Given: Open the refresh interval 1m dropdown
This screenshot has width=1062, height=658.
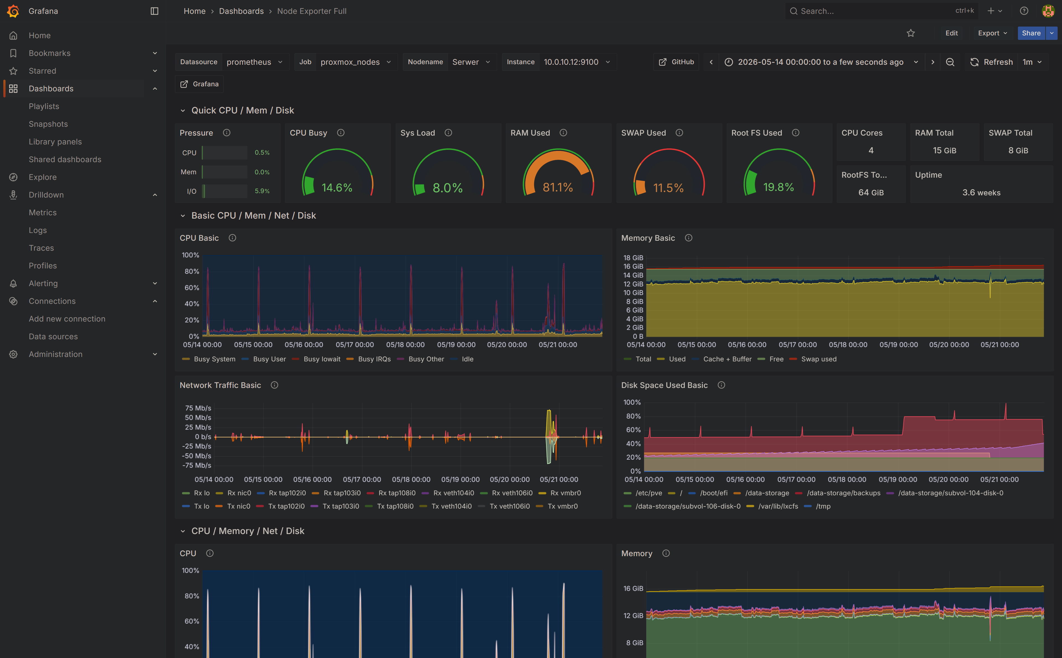Looking at the screenshot, I should tap(1032, 62).
